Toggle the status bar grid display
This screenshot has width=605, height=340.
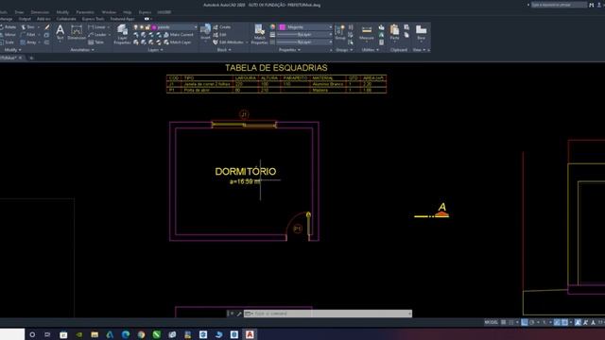503,322
